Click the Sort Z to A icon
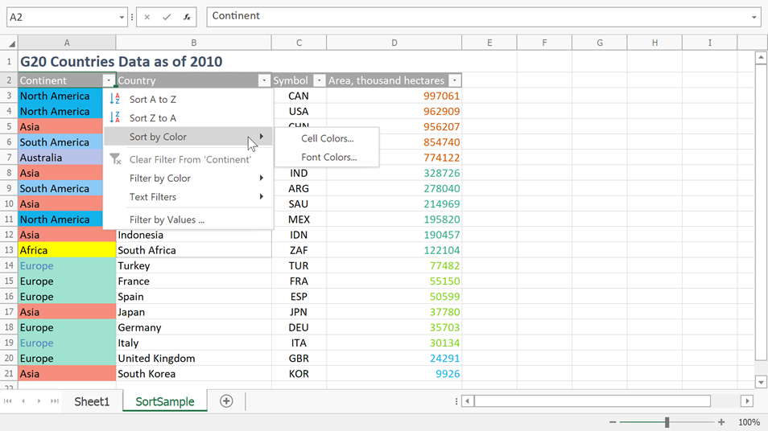 pyautogui.click(x=114, y=117)
